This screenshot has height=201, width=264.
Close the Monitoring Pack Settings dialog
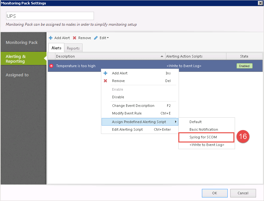click(260, 3)
